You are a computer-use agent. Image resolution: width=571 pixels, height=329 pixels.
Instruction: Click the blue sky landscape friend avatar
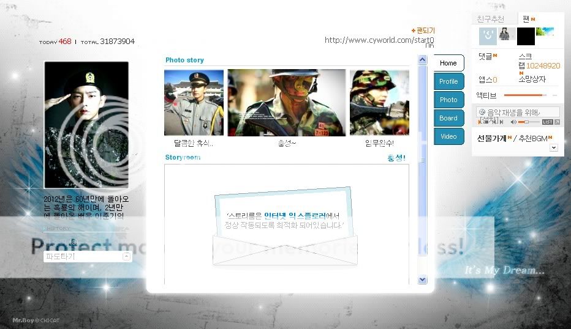point(545,32)
